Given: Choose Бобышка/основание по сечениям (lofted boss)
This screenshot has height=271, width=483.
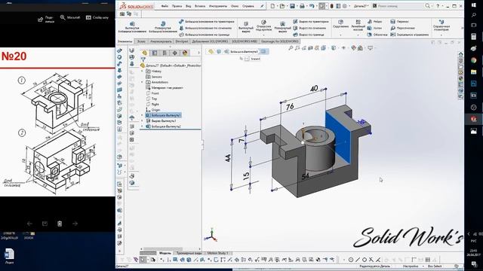Looking at the screenshot, I should point(205,28).
